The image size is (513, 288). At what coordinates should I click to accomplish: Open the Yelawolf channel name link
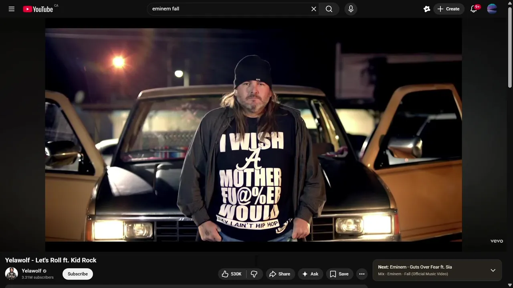pyautogui.click(x=31, y=271)
